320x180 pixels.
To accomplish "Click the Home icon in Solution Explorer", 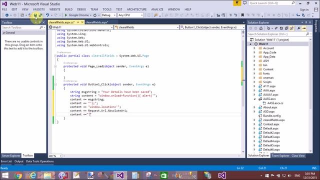I will pos(261,28).
